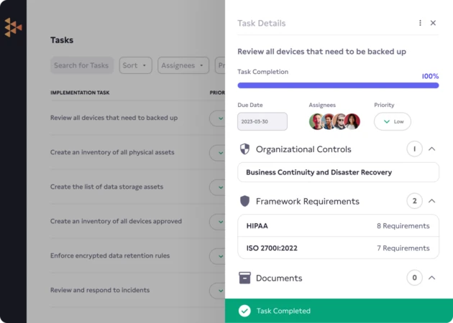Click the Task Completion progress bar
453x323 pixels.
click(338, 85)
